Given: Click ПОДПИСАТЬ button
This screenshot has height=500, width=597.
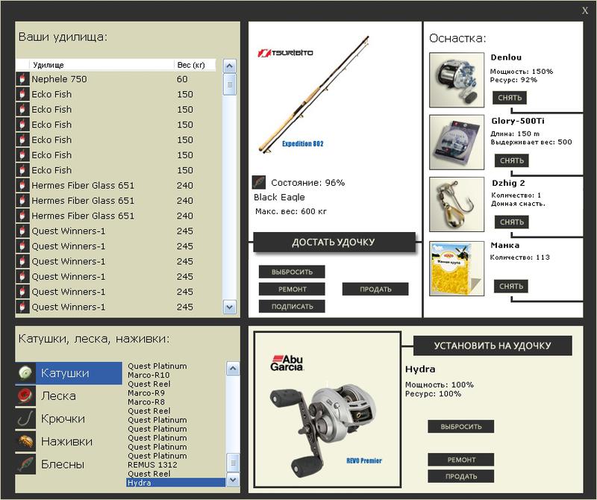Looking at the screenshot, I should tap(292, 306).
